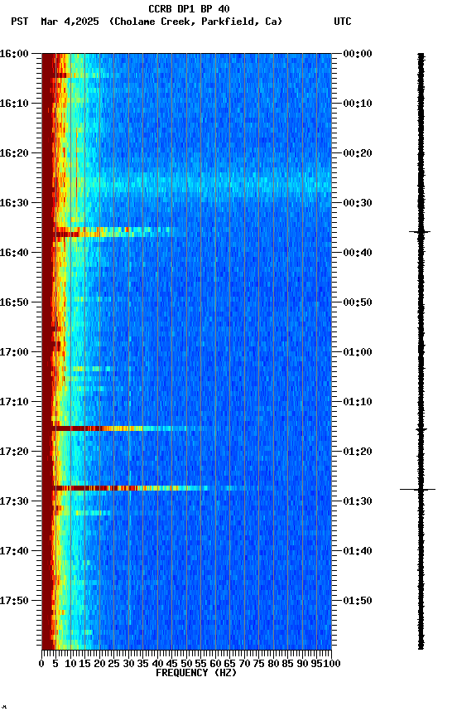
Task: Click the 45 Hz frequency axis label
Action: (x=172, y=664)
